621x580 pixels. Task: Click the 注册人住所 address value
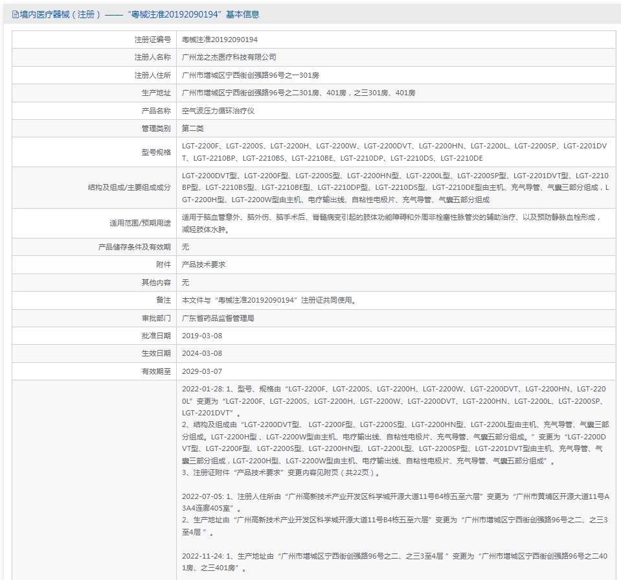coord(251,75)
